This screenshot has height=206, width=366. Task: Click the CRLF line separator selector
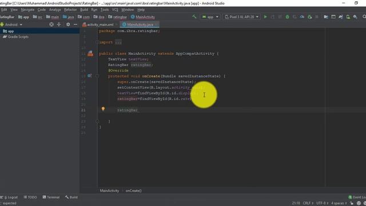[308, 203]
